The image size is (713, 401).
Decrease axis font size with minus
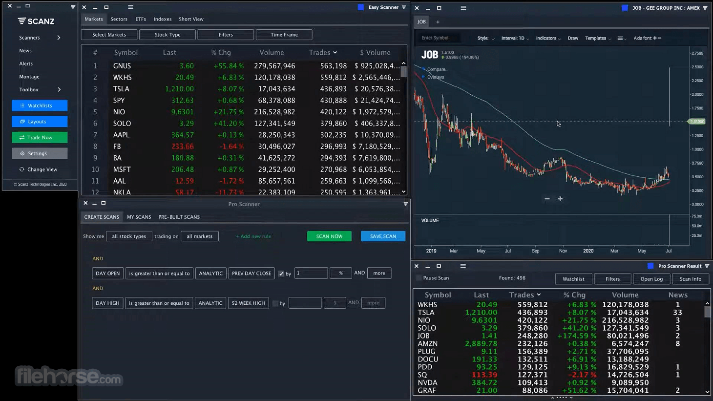(x=659, y=38)
